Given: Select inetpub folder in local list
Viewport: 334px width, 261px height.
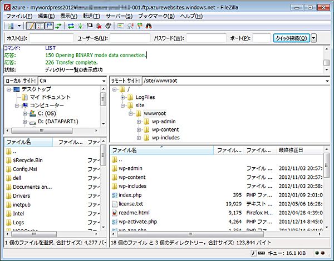Looking at the screenshot, I should pos(52,205).
